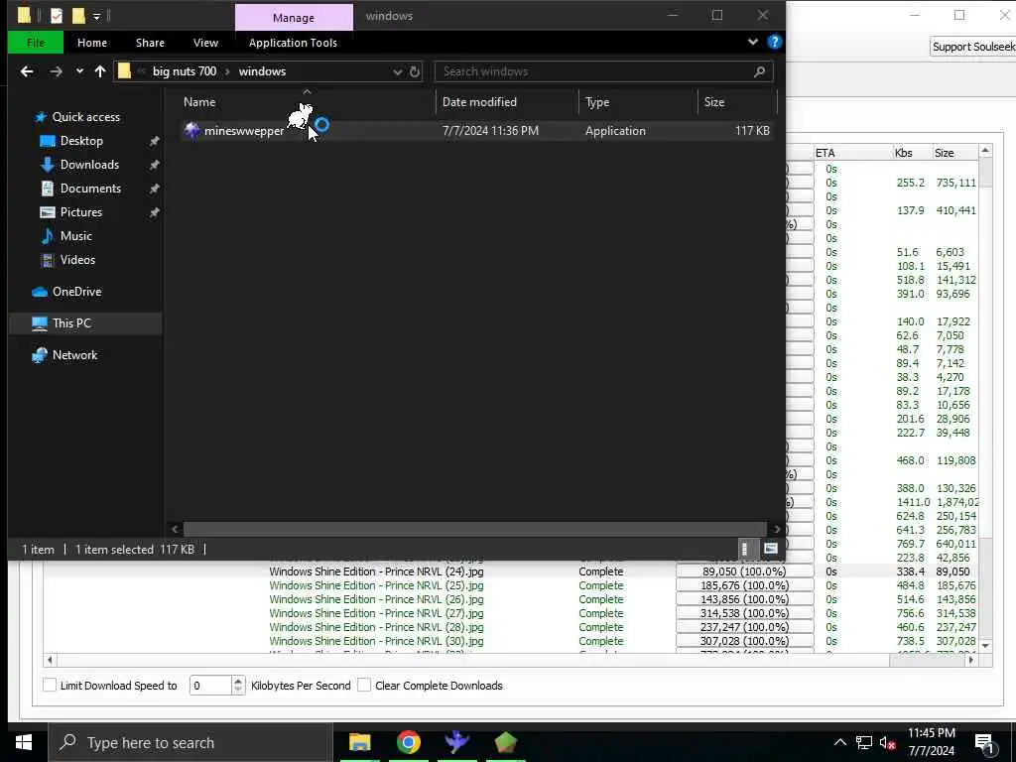Click the taskbar search box
The width and height of the screenshot is (1016, 762).
tap(190, 742)
